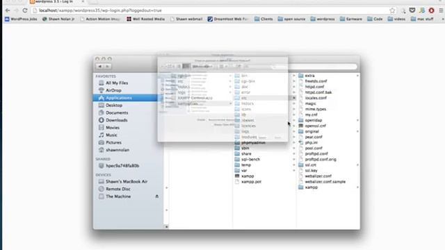This screenshot has width=445, height=250.
Task: Reload the page with the refresh icon
Action: (x=25, y=10)
